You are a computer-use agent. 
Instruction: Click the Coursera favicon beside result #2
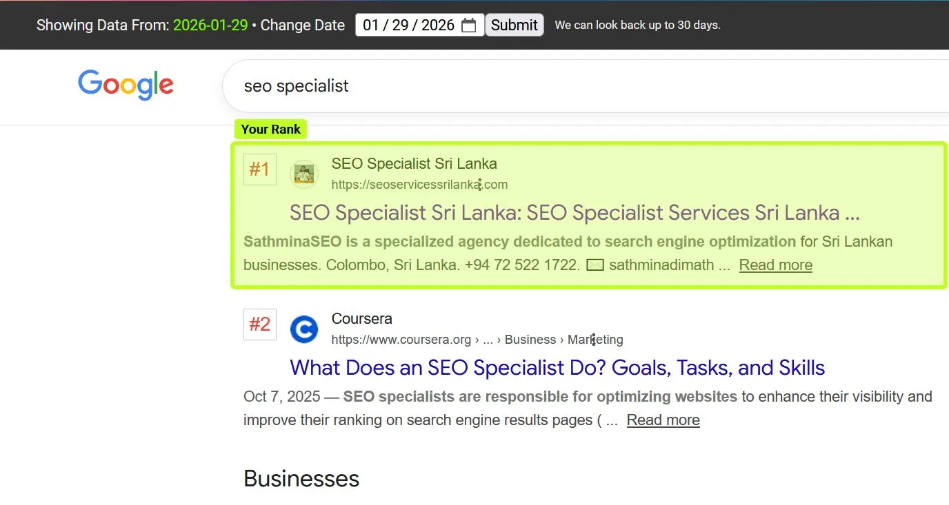pos(304,329)
